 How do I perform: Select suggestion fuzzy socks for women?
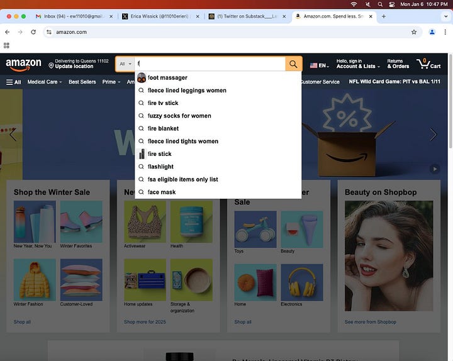pyautogui.click(x=218, y=116)
